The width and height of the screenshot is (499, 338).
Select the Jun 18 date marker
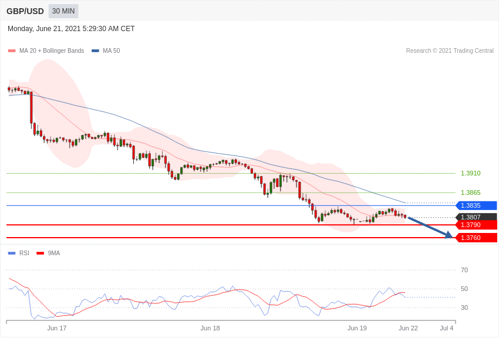pos(210,328)
